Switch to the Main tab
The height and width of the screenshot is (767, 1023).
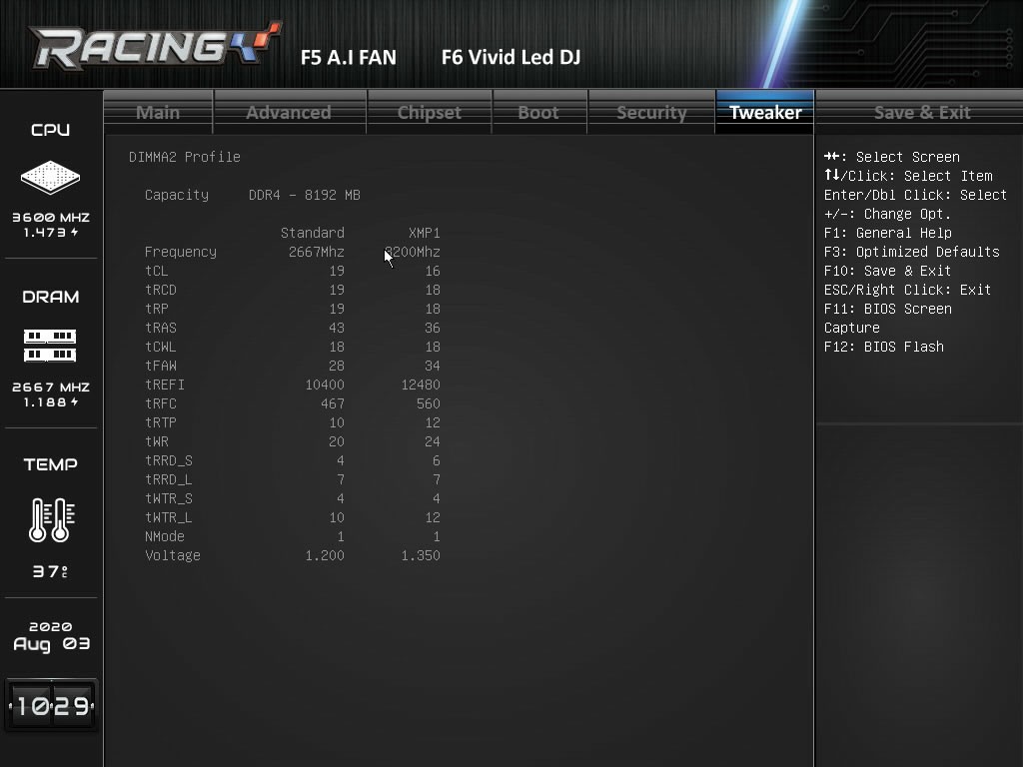pyautogui.click(x=158, y=112)
